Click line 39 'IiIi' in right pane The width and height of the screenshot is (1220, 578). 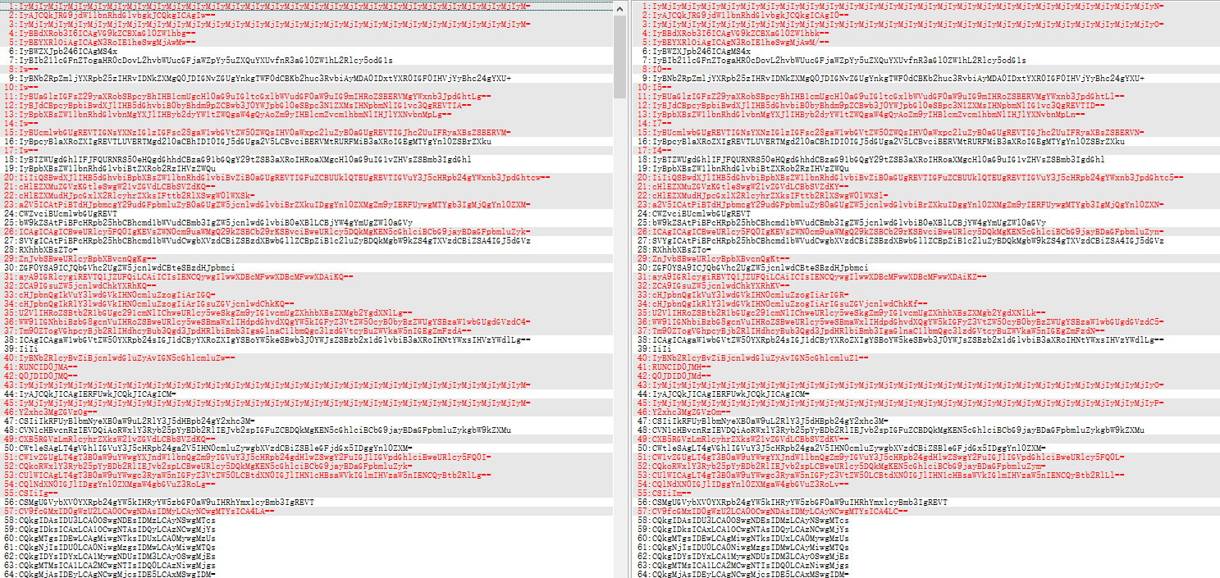pyautogui.click(x=660, y=348)
